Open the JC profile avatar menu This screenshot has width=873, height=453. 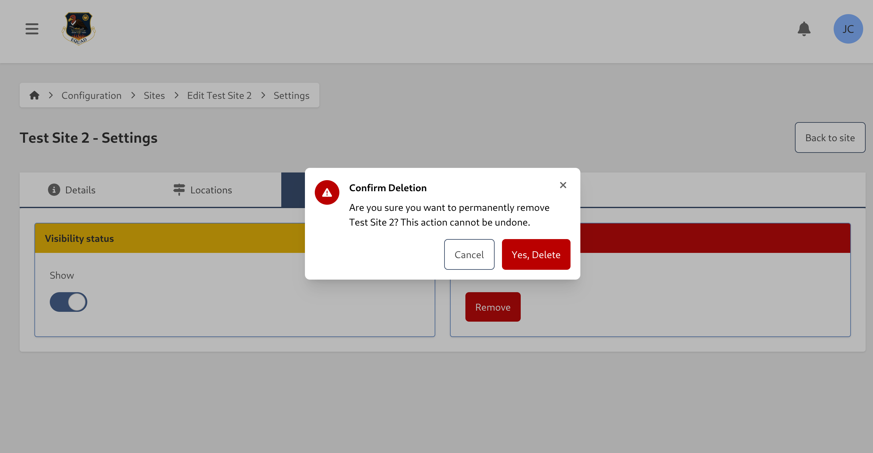(x=848, y=29)
